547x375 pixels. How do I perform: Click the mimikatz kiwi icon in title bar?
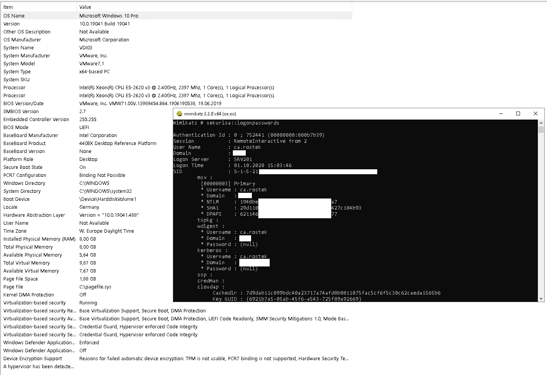click(179, 113)
